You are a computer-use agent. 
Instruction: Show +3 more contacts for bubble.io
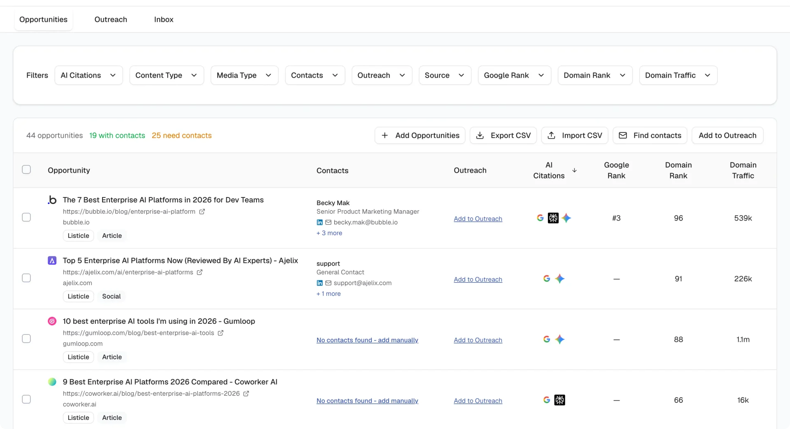pyautogui.click(x=329, y=233)
